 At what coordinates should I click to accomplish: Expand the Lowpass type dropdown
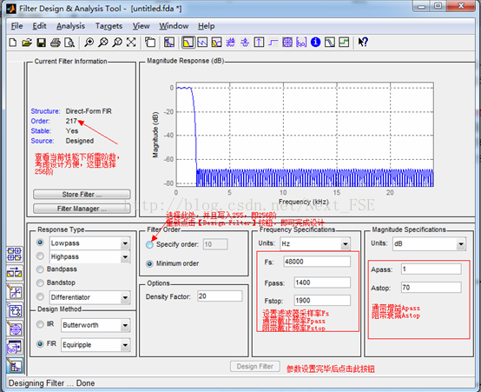125,243
